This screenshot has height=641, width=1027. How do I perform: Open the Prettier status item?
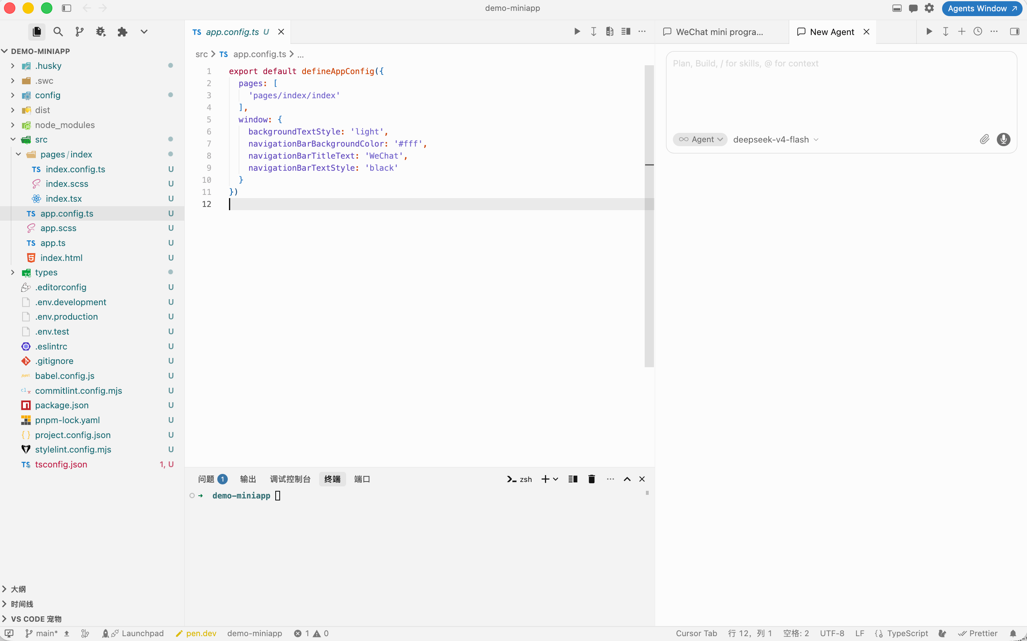click(978, 633)
